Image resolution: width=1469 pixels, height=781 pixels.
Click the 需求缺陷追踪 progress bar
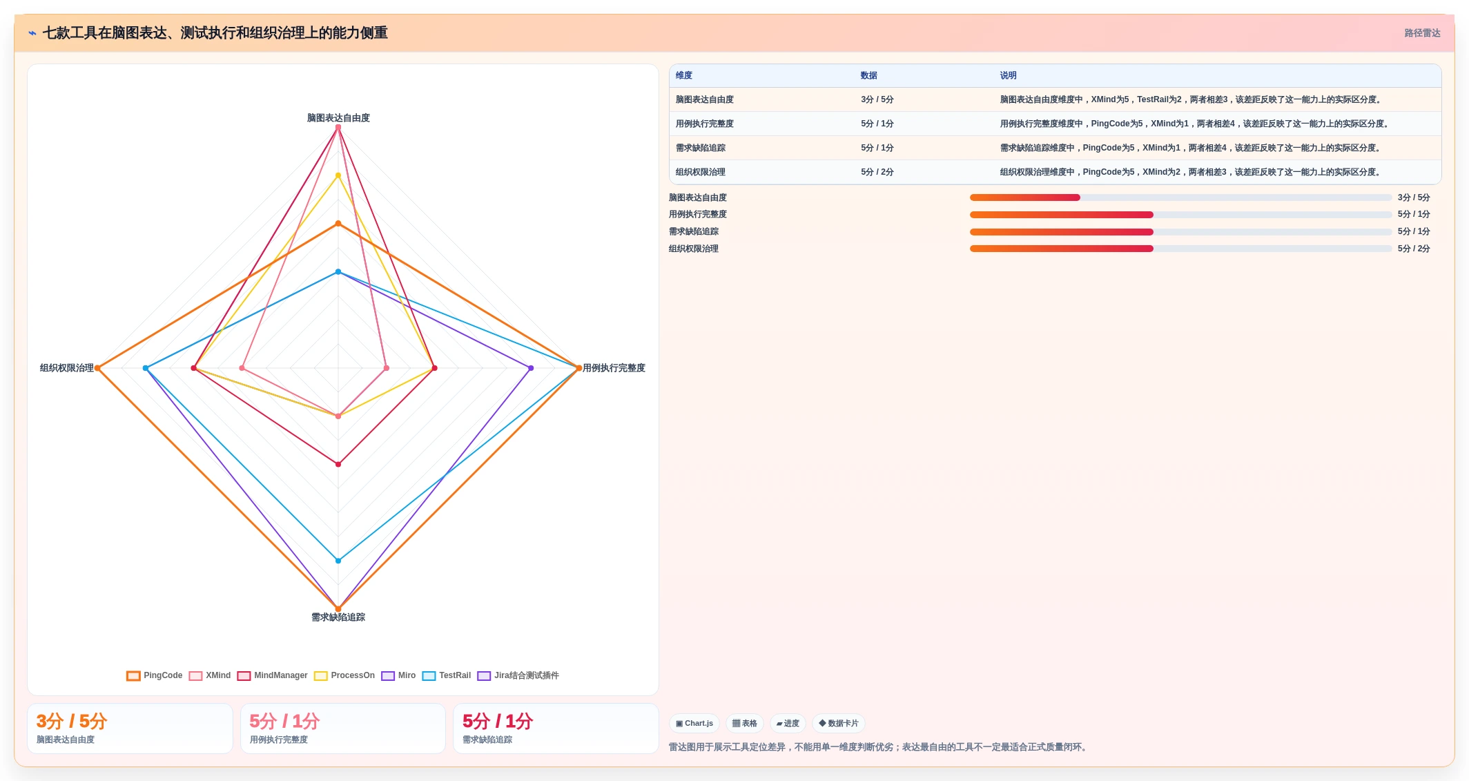click(1180, 232)
